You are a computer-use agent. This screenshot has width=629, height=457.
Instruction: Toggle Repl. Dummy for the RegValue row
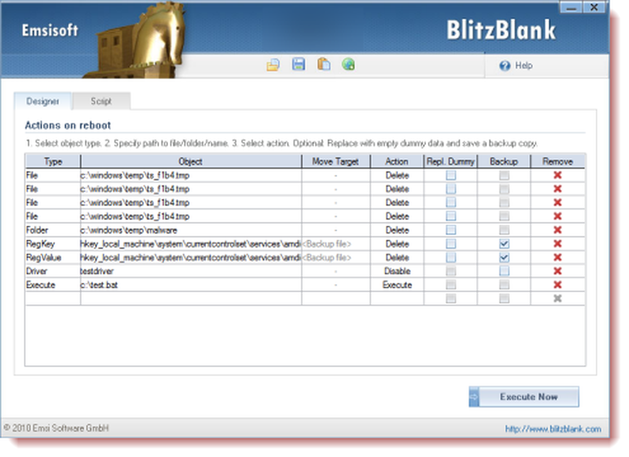(451, 257)
